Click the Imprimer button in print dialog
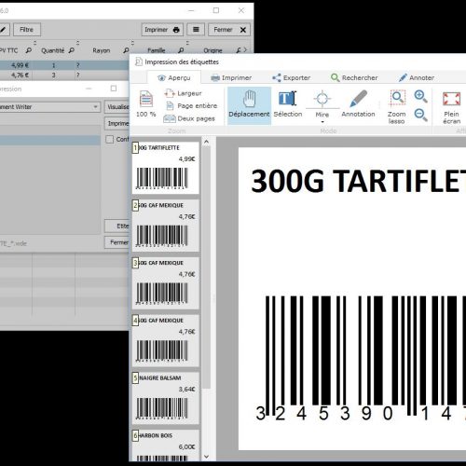 [116, 124]
